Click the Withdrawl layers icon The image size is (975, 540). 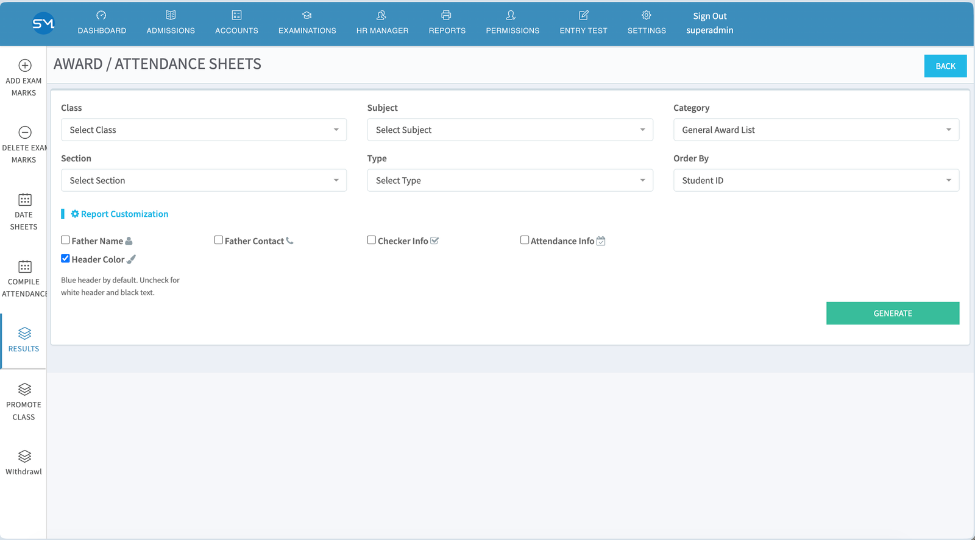tap(25, 456)
